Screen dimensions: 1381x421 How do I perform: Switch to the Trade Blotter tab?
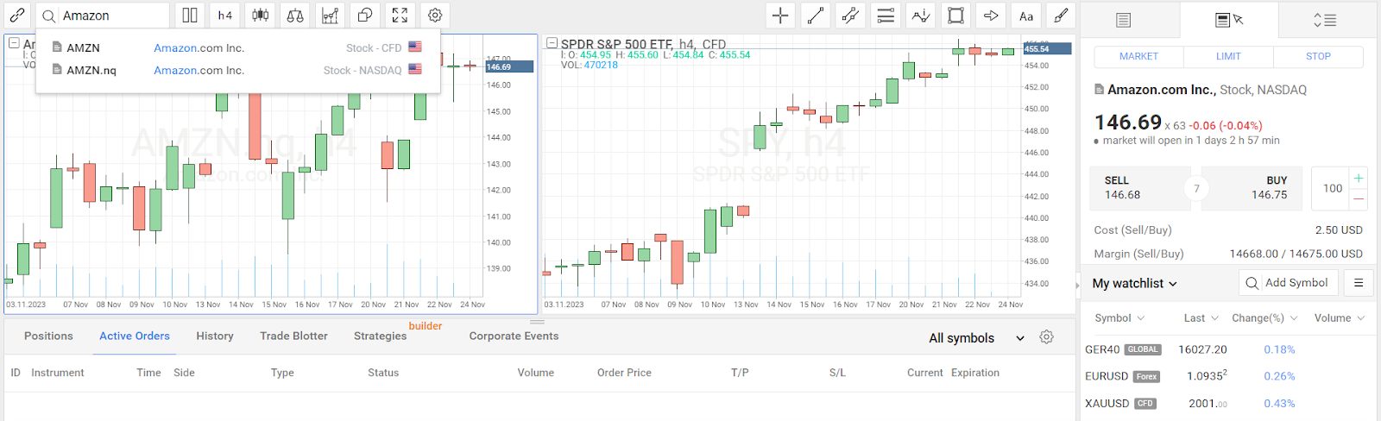pos(293,336)
